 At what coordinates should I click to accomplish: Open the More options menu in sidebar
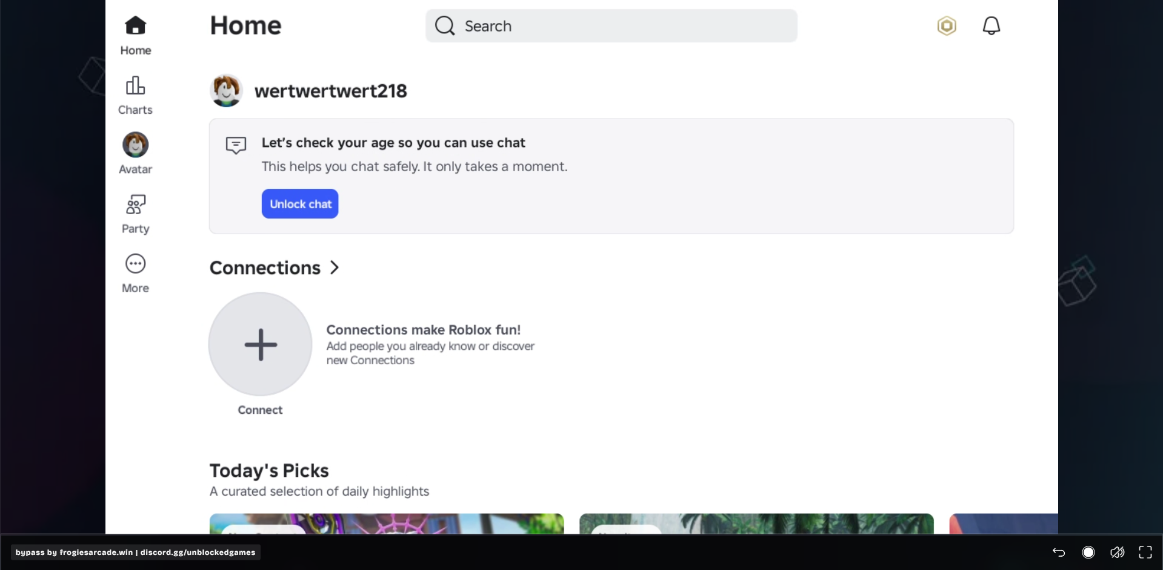tap(135, 273)
